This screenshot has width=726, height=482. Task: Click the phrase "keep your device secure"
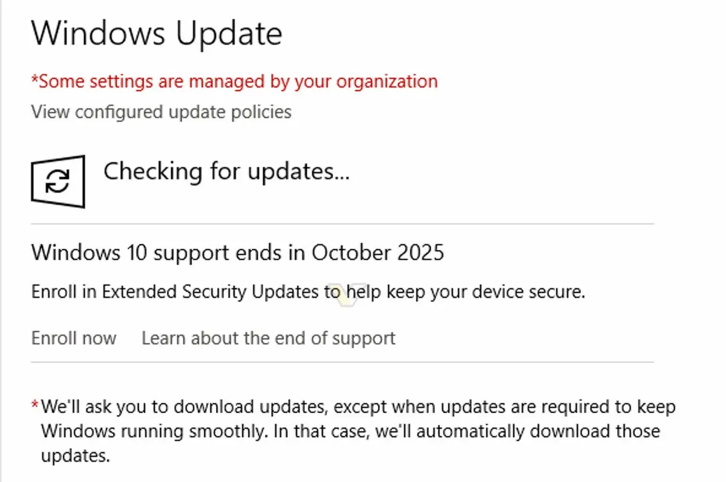(x=486, y=292)
